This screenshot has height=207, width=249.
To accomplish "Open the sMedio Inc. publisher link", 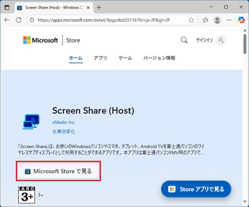I will tap(64, 122).
